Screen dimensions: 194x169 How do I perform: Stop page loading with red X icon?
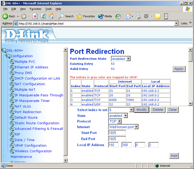coord(35,16)
